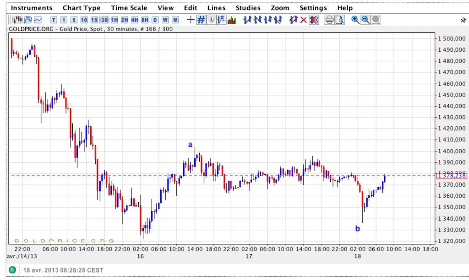Open the Studies menu
The height and width of the screenshot is (280, 469).
click(x=248, y=8)
